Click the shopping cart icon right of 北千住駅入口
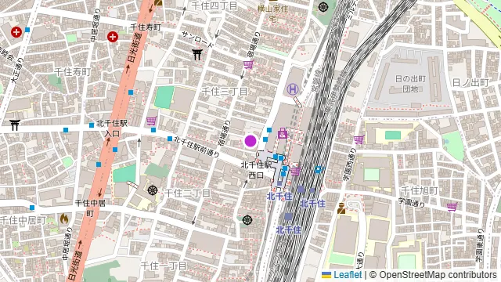501x282 pixels. (151, 121)
